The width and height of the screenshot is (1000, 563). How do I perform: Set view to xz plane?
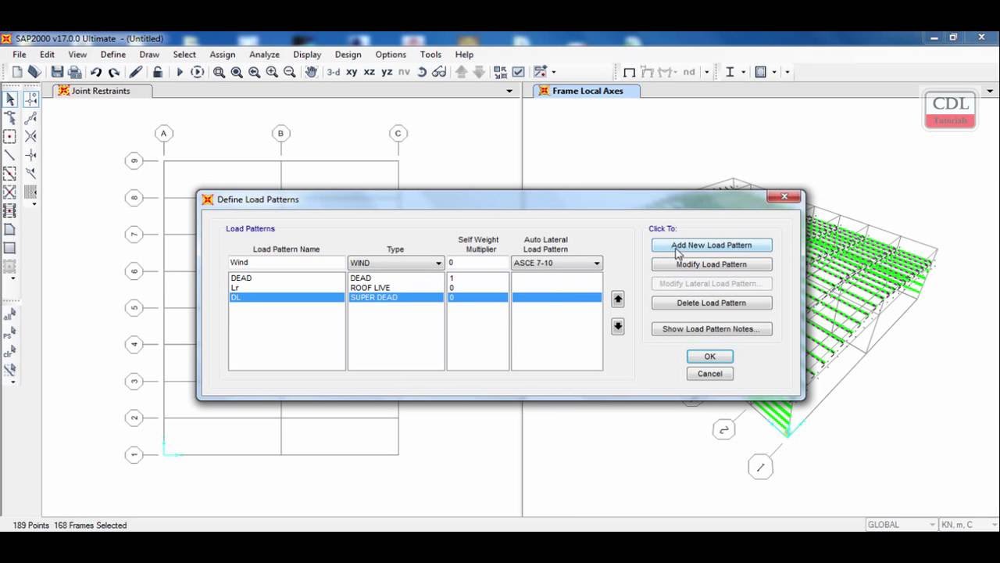370,72
